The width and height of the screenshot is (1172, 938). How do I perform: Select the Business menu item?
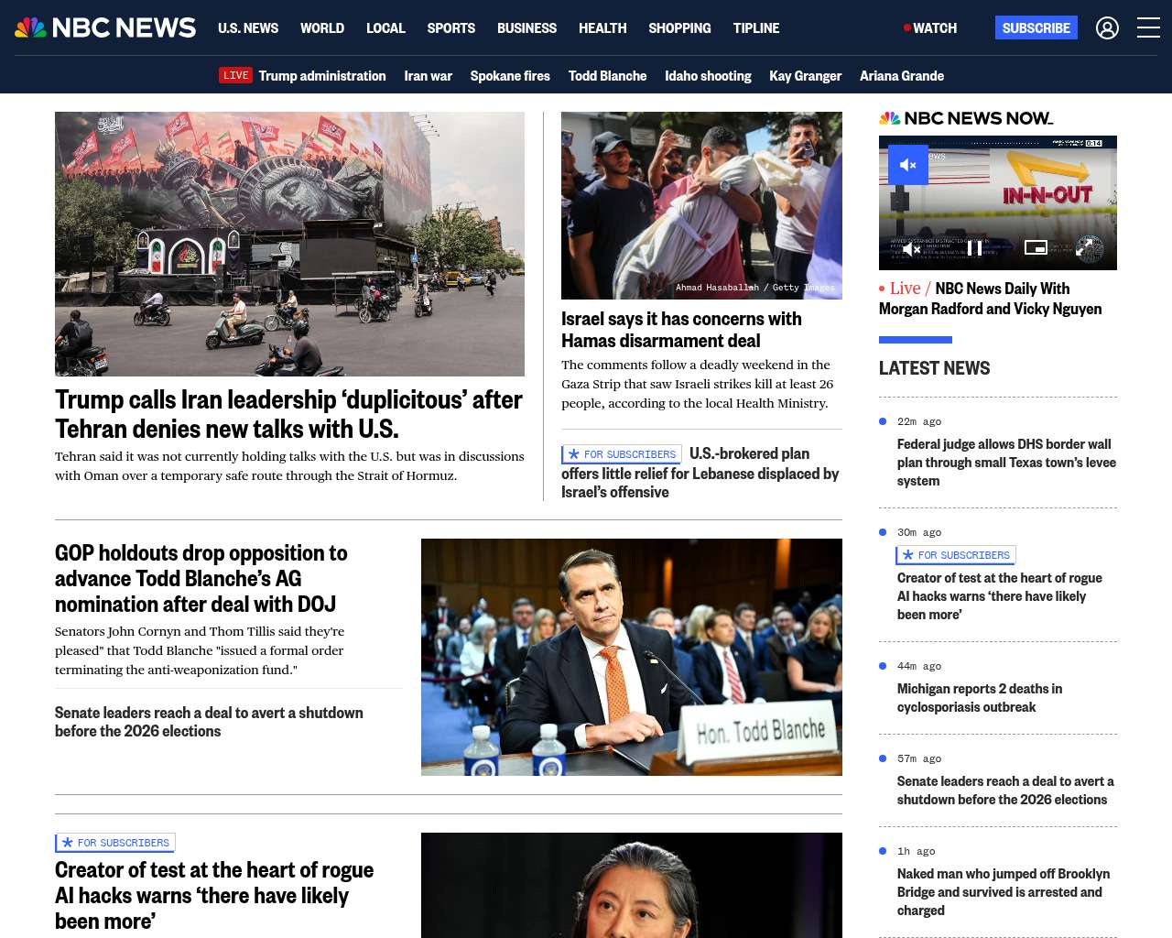click(x=526, y=28)
